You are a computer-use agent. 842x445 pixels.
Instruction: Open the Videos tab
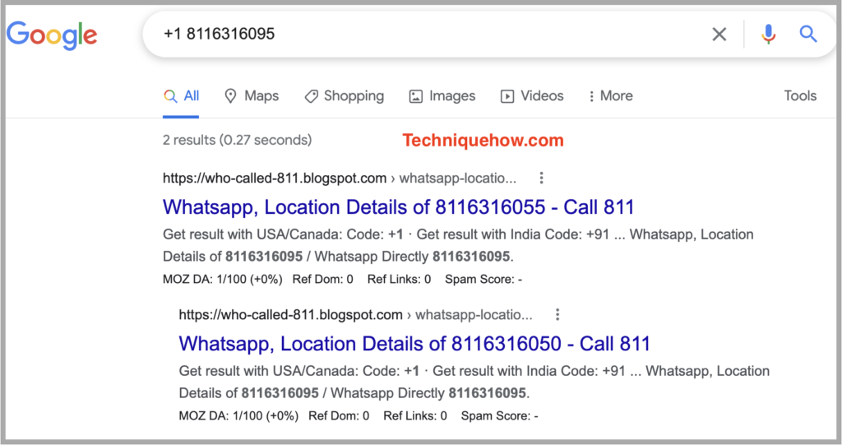click(x=532, y=96)
